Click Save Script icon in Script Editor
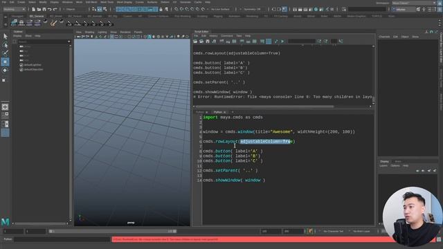443x249 pixels. tap(208, 41)
